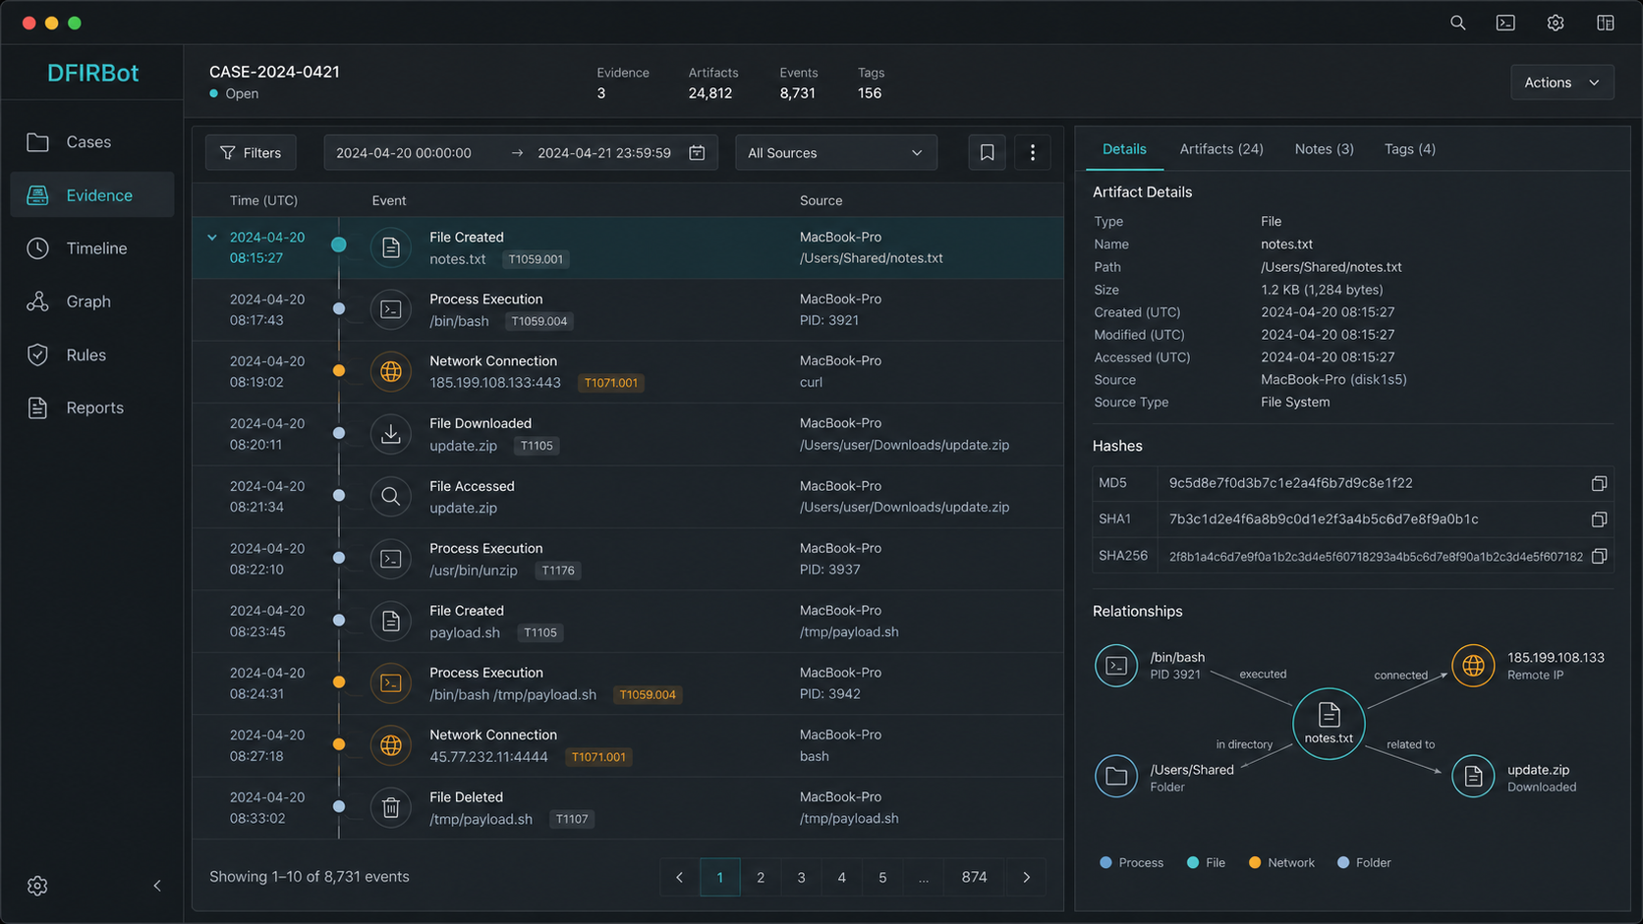
Task: Click the DFIRBot logo
Action: point(92,73)
